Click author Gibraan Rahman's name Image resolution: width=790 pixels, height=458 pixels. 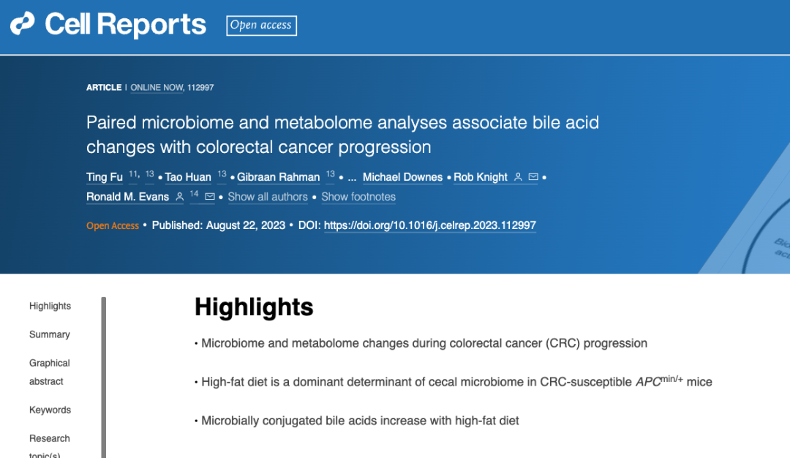278,177
